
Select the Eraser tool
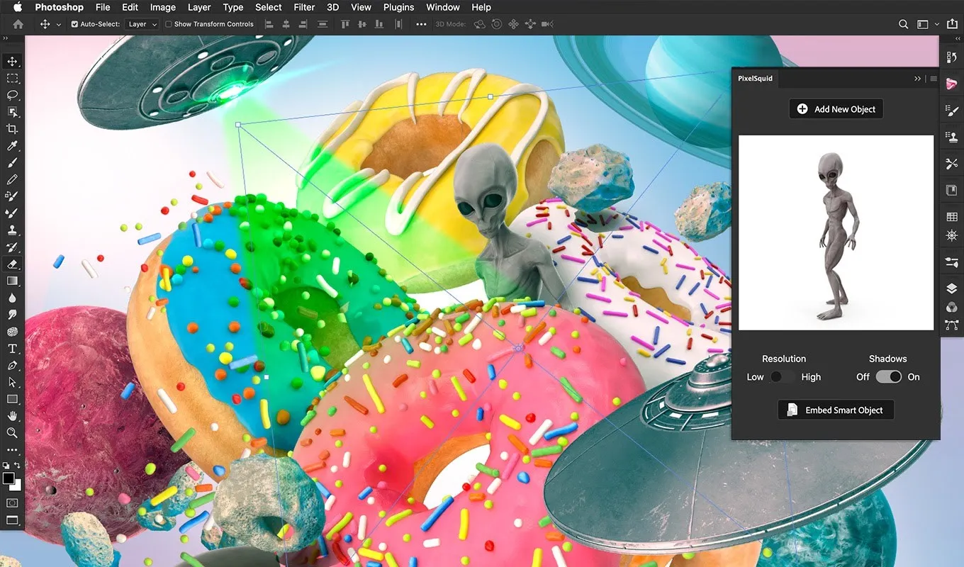click(x=12, y=264)
